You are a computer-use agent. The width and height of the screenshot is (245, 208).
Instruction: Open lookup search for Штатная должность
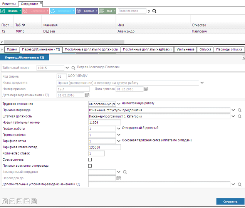tap(240, 116)
